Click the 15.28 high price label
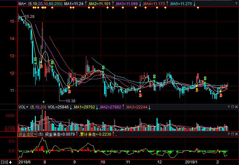Image resolution: width=239 pixels, height=165 pixels. click(x=30, y=16)
